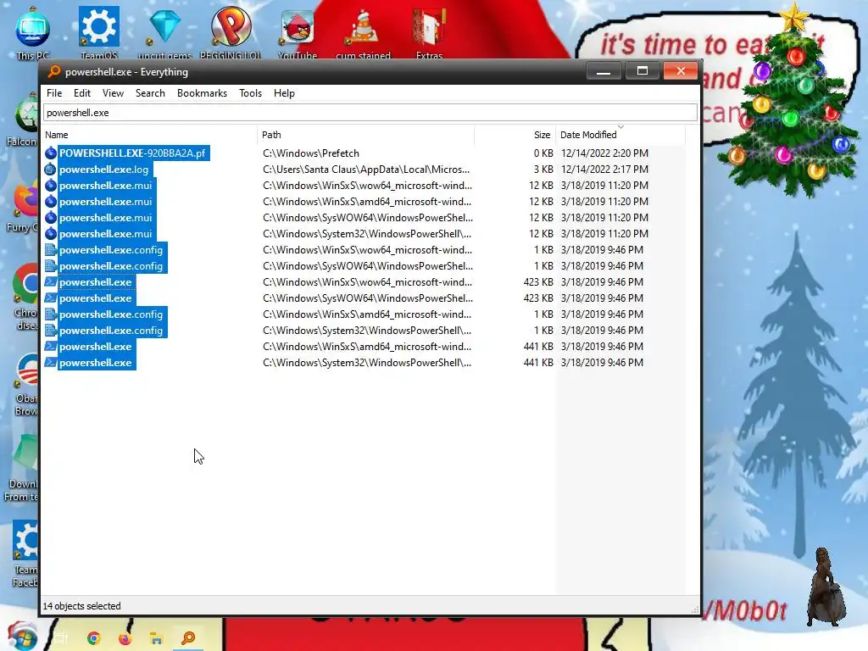Screen dimensions: 868x651
Task: Click icon of powershell.exe.mui in System32
Action: click(51, 234)
